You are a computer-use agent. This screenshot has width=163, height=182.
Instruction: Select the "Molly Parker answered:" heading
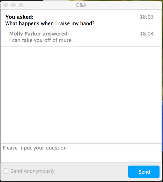tap(39, 34)
